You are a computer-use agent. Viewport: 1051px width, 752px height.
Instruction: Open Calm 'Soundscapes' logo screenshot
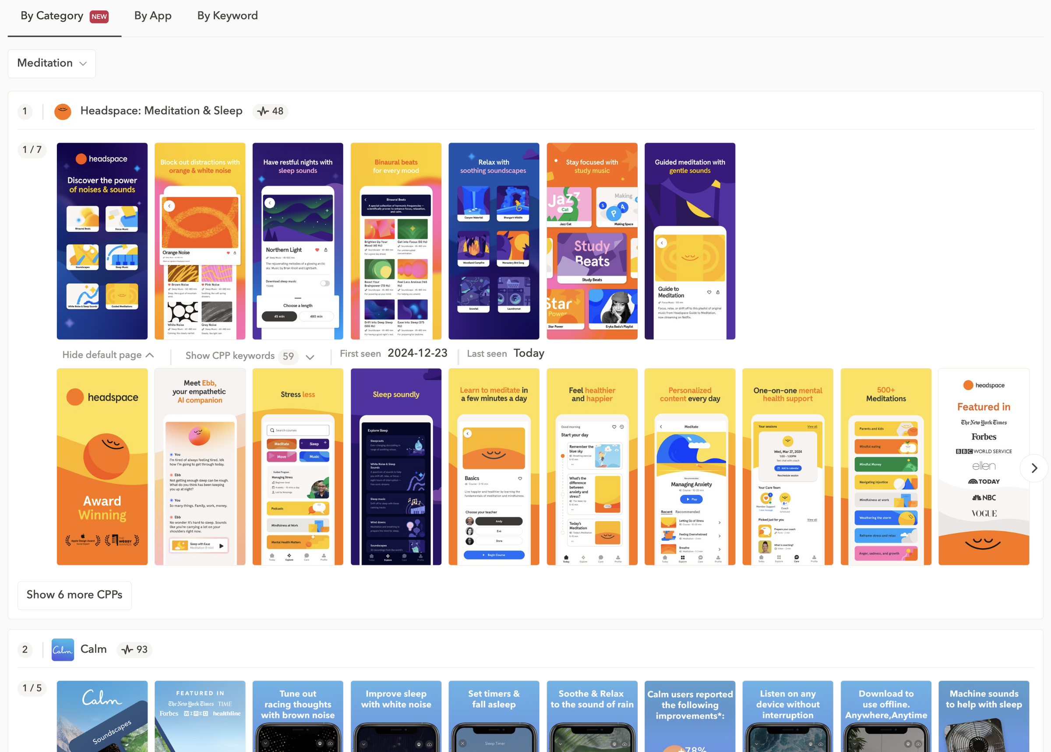(102, 717)
